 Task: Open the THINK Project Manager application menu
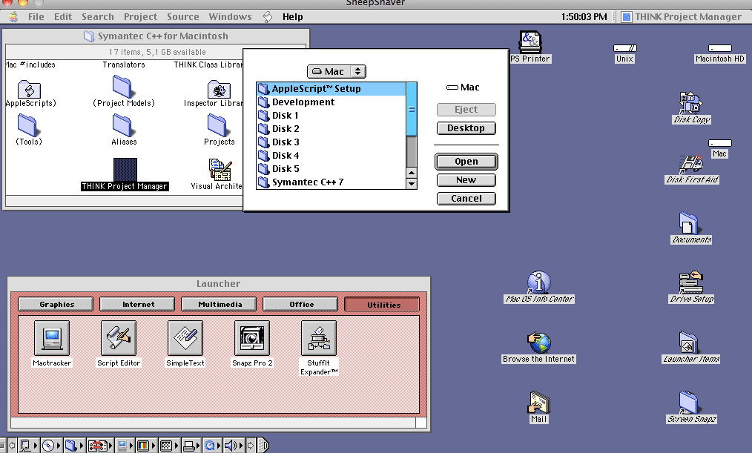(681, 17)
